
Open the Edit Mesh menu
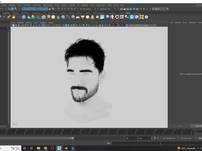(27, 5)
